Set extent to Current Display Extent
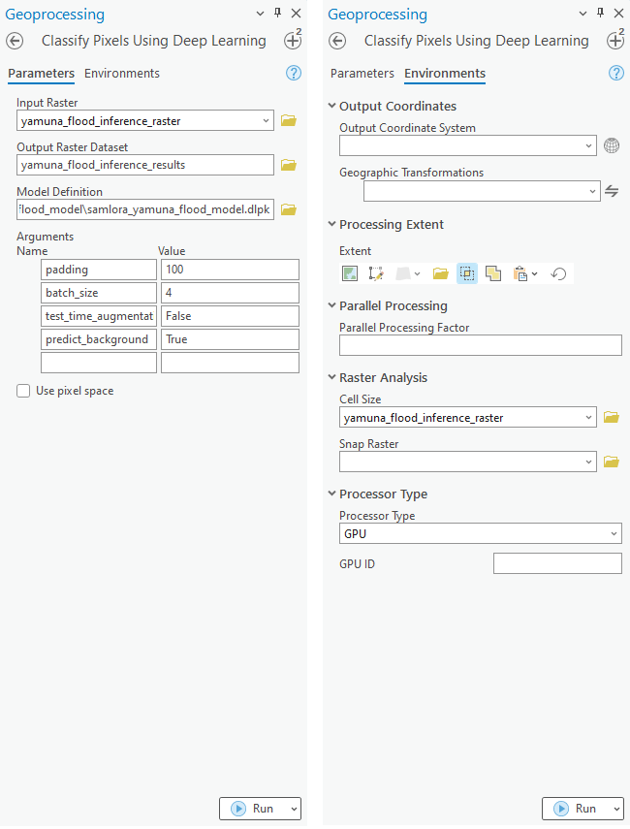Image resolution: width=630 pixels, height=829 pixels. click(x=350, y=273)
